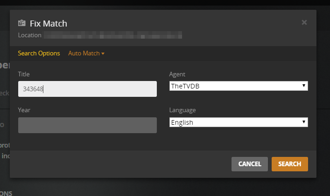Open the Agent dropdown showing TheTVDB
Viewport: 330px width, 196px height.
point(238,86)
